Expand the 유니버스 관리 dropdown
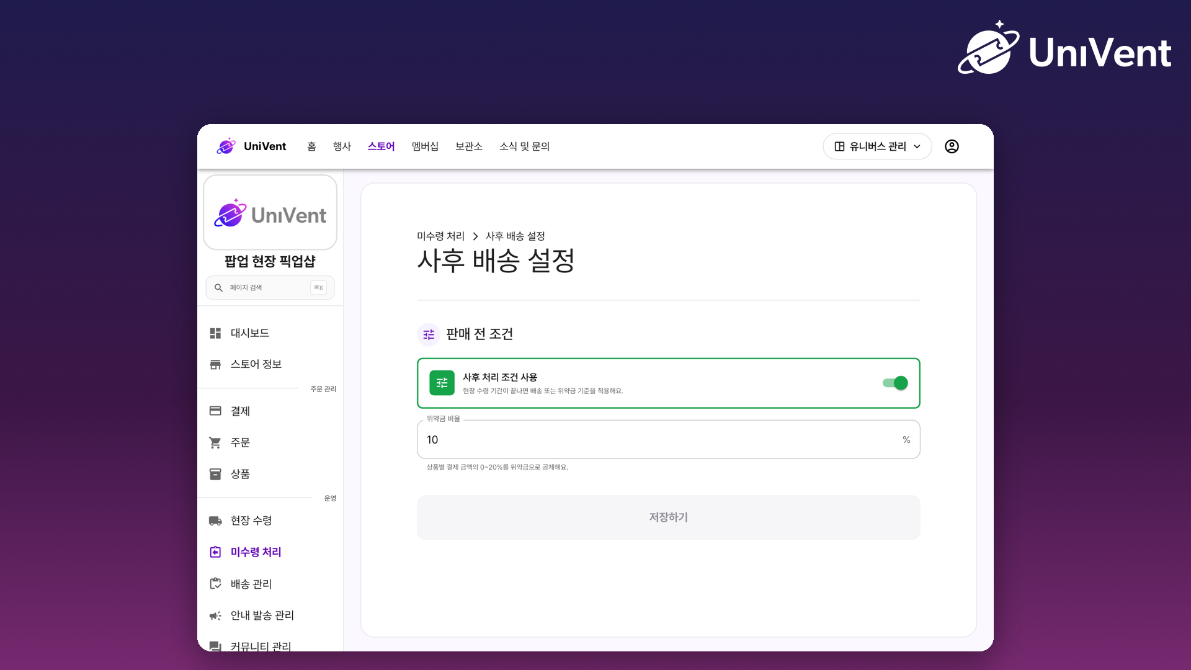 point(877,146)
